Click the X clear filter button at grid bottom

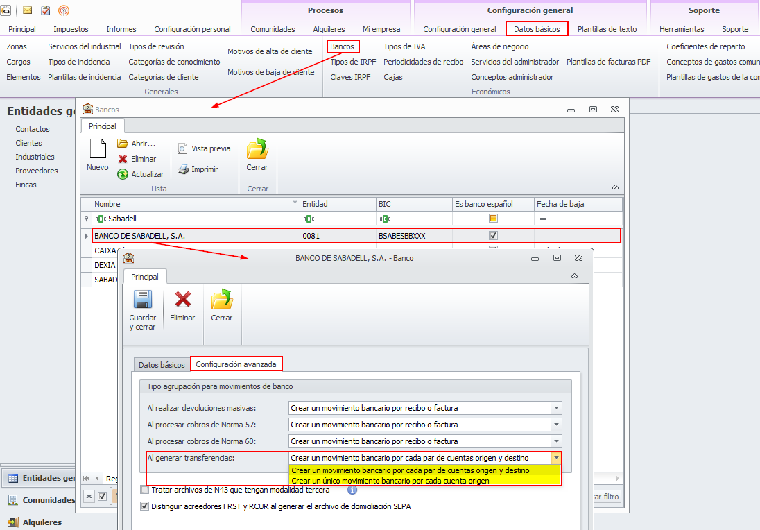(x=89, y=497)
